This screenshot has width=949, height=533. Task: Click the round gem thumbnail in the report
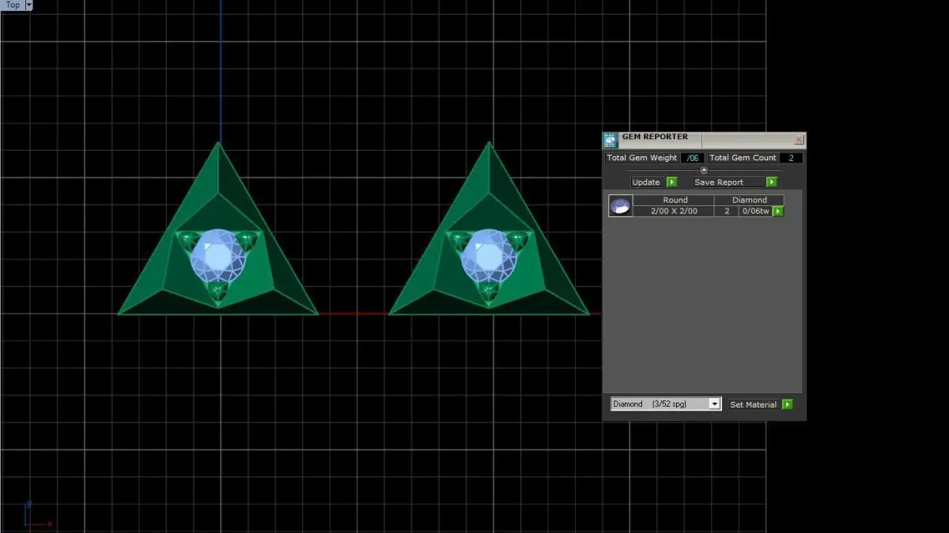pyautogui.click(x=621, y=206)
